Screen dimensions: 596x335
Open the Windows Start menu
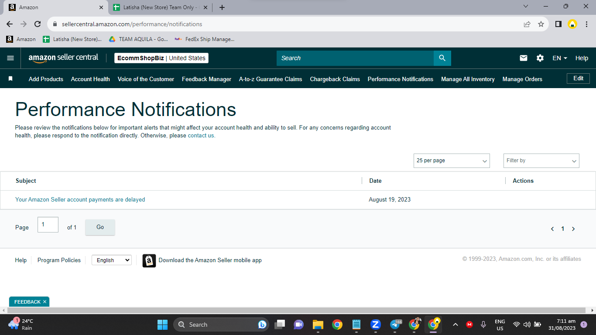[x=162, y=325]
